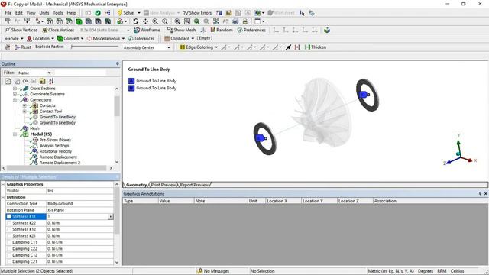
Task: Click the Rotate view icon
Action: coord(136,21)
